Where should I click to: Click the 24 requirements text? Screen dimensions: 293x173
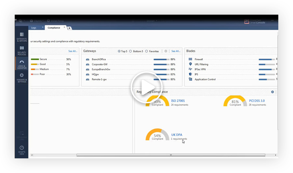180,105
